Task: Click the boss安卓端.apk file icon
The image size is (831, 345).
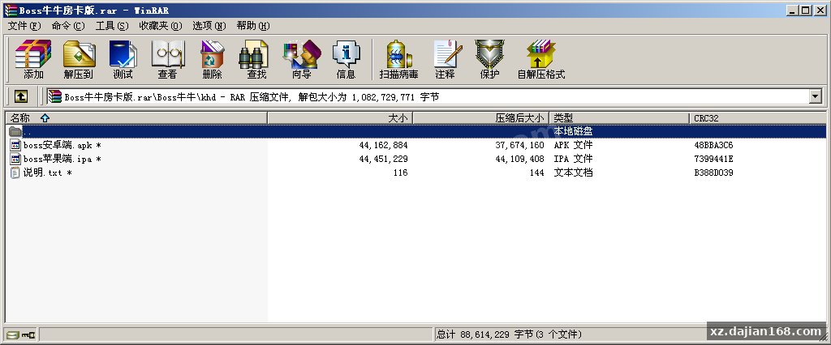Action: coord(15,145)
